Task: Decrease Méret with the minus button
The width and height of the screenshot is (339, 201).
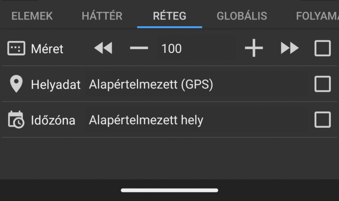Action: [x=139, y=48]
